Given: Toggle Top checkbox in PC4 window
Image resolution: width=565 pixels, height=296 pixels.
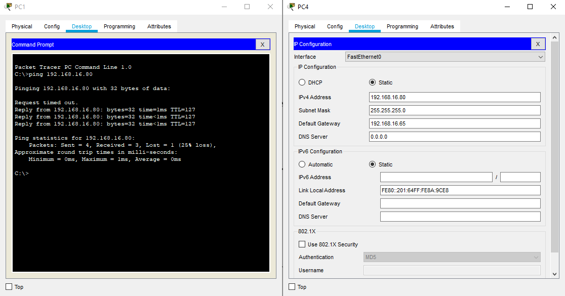Looking at the screenshot, I should 292,286.
